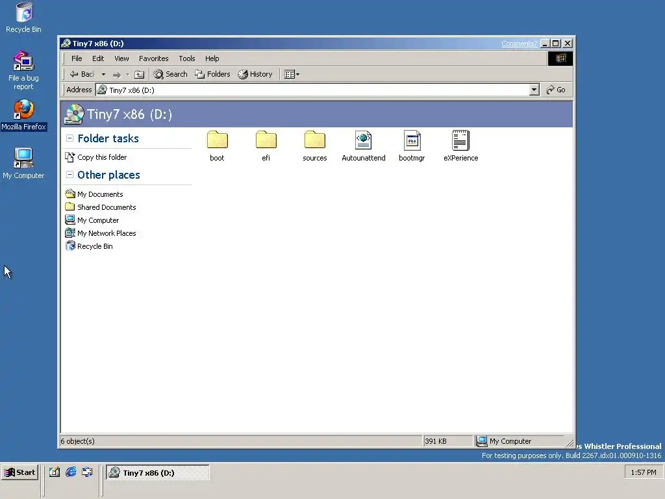Open the History pane
This screenshot has width=665, height=499.
click(255, 74)
